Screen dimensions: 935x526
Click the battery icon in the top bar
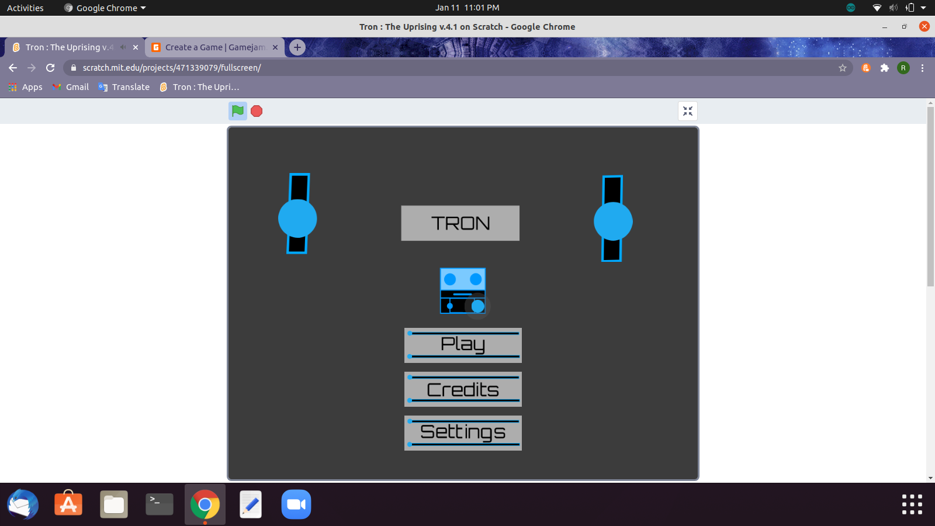(x=909, y=8)
